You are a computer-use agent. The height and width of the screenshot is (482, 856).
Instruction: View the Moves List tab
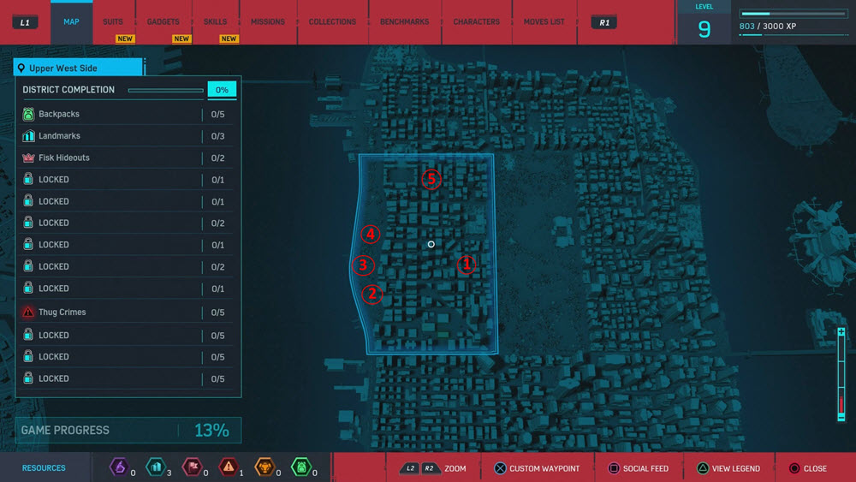click(x=544, y=22)
